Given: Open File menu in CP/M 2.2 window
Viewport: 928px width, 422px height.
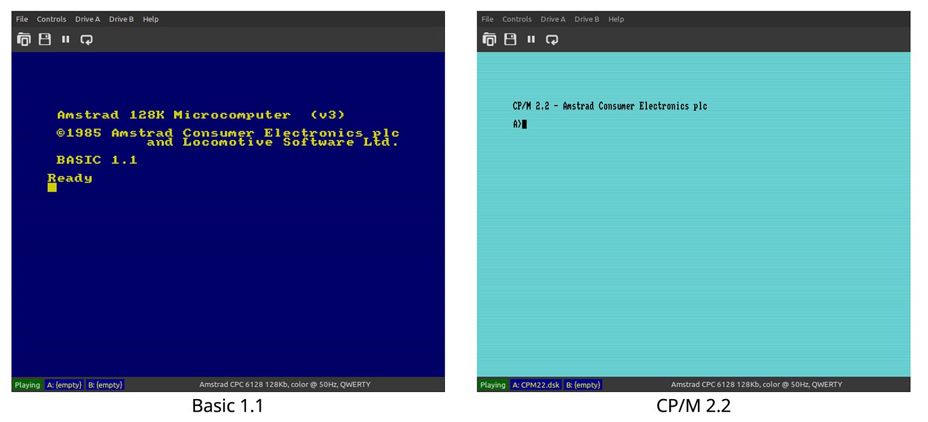Looking at the screenshot, I should 488,19.
